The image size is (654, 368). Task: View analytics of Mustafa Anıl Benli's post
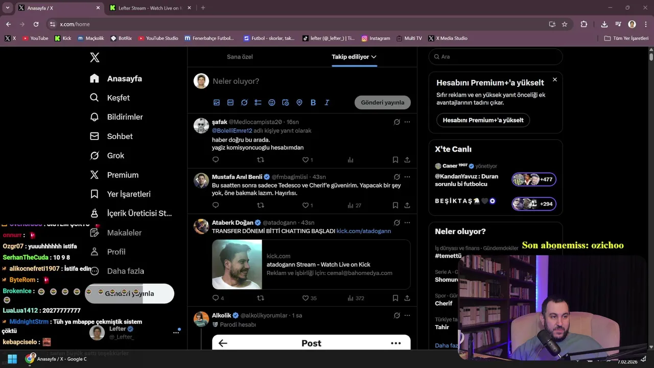click(x=354, y=205)
